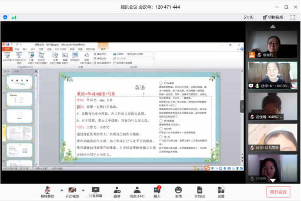Start sharing screen via 共享屏幕
This screenshot has width=301, height=201.
point(96,190)
